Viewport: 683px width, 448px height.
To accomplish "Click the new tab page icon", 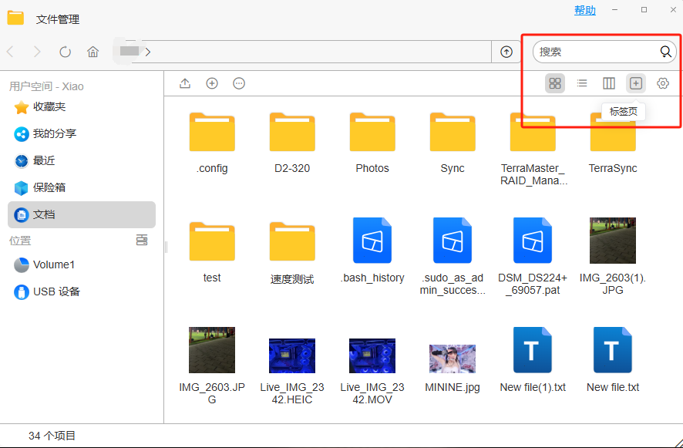I will click(635, 83).
